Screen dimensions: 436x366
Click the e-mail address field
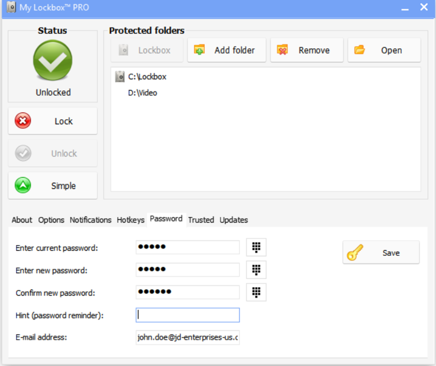pyautogui.click(x=188, y=337)
